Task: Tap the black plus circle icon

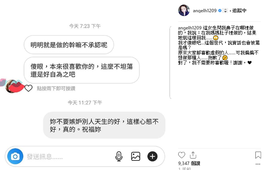Action: click(152, 156)
